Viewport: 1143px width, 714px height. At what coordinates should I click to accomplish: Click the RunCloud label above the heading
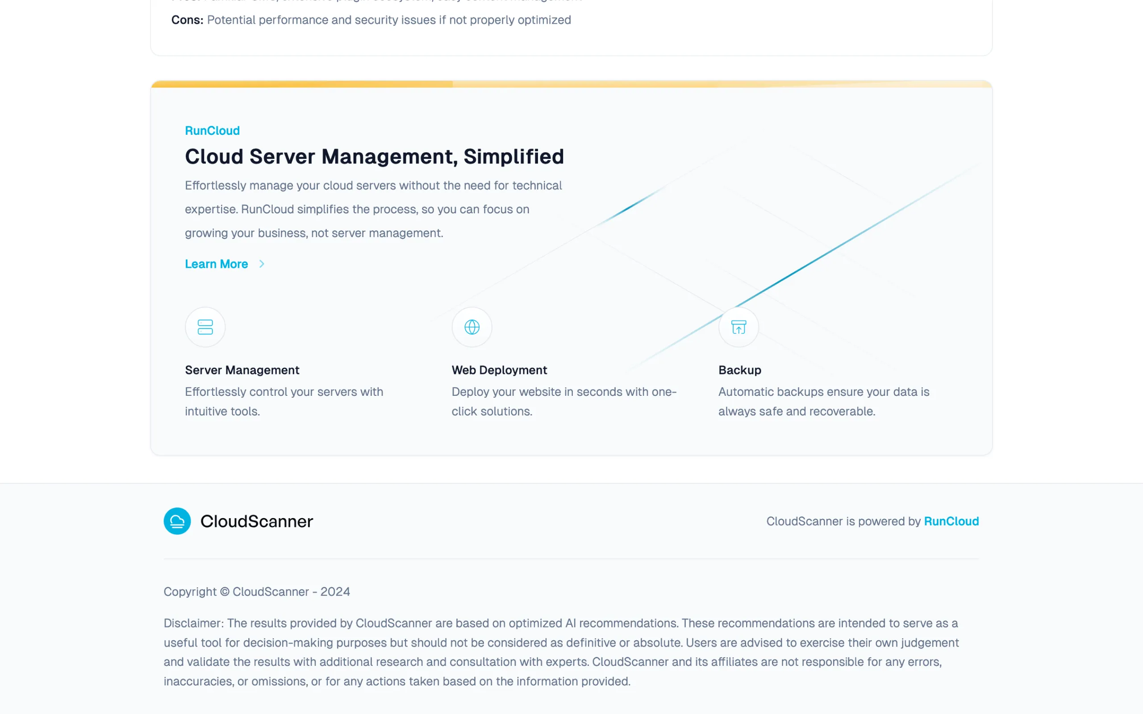click(213, 130)
